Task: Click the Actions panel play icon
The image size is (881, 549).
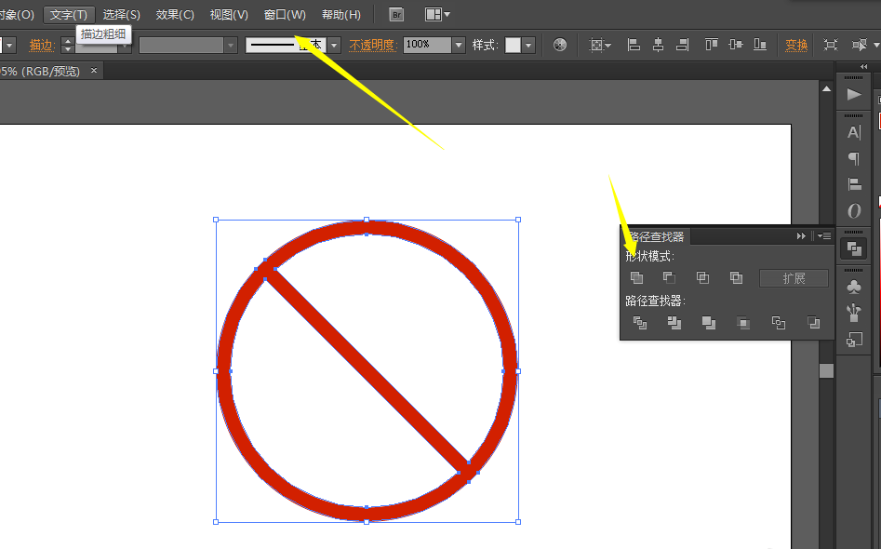Action: click(854, 93)
